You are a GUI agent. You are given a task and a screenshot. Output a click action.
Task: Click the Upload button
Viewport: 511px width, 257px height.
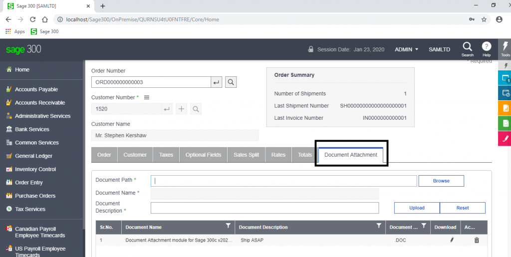(x=417, y=208)
